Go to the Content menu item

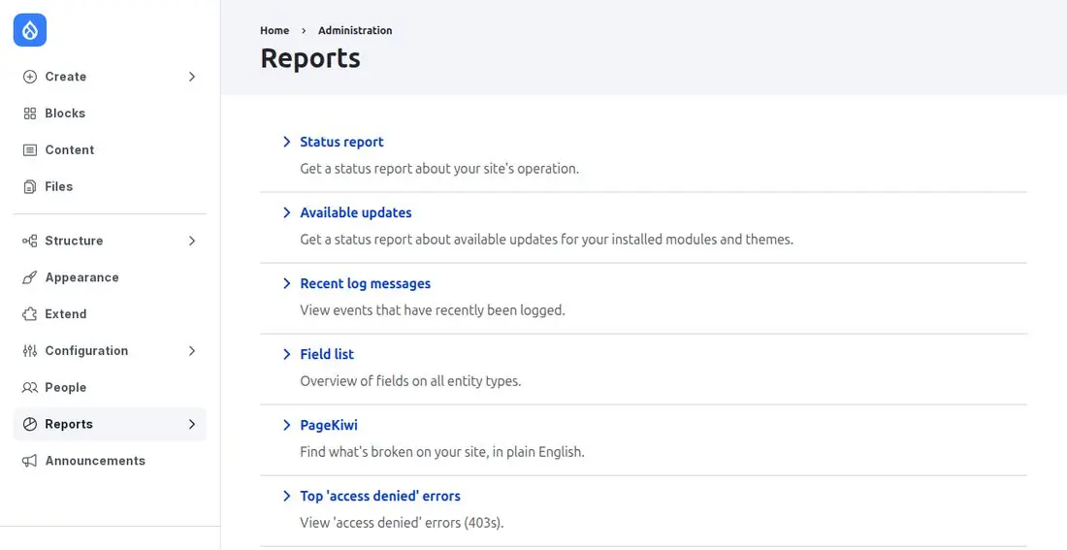[x=110, y=150]
